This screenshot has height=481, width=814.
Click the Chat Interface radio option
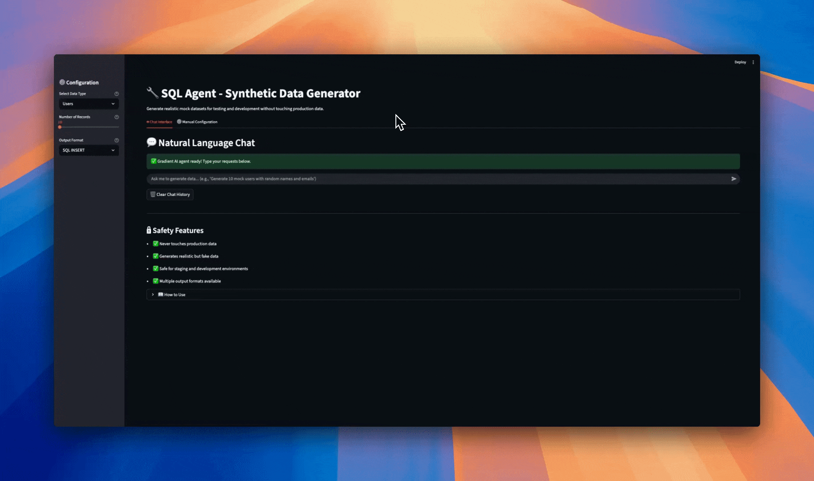(x=159, y=122)
